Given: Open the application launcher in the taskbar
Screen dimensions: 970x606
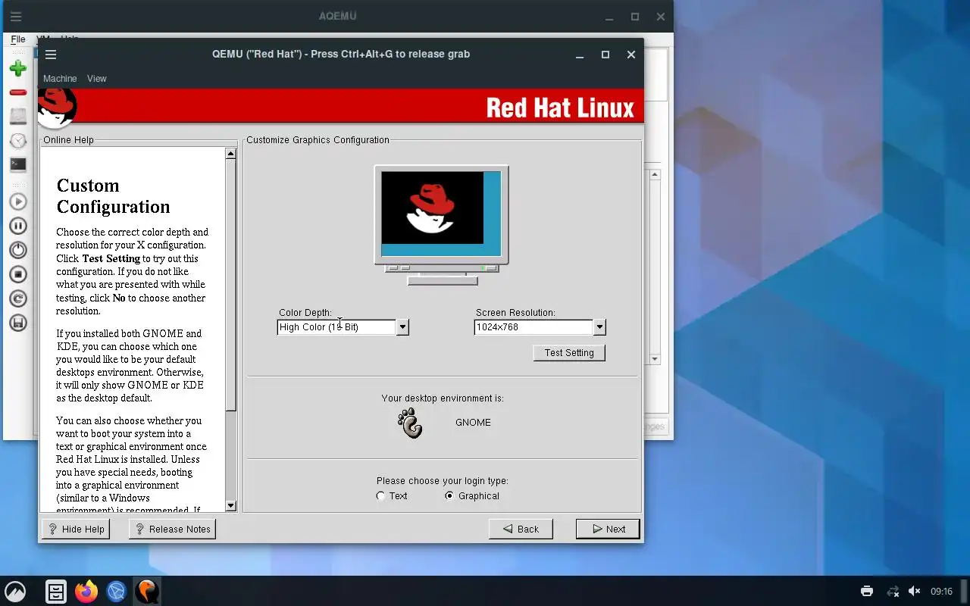Looking at the screenshot, I should tap(15, 592).
